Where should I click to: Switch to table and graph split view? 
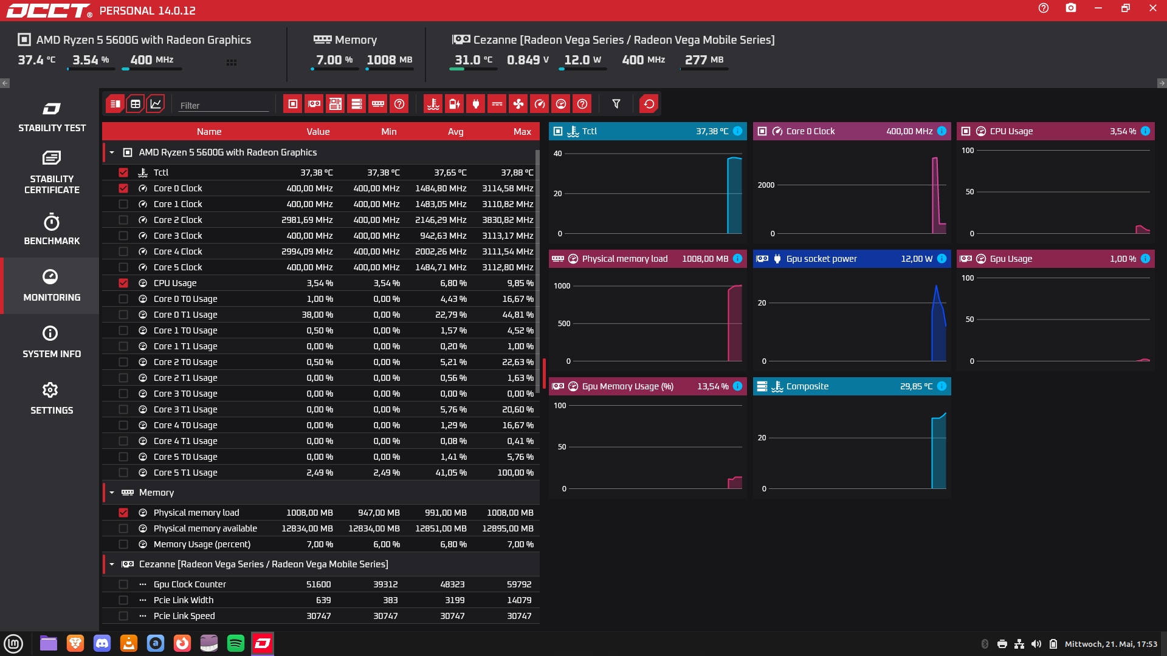coord(115,104)
